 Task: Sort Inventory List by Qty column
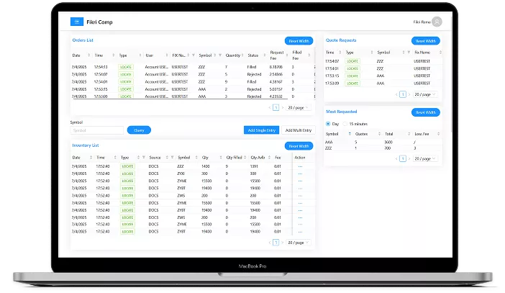[221, 157]
